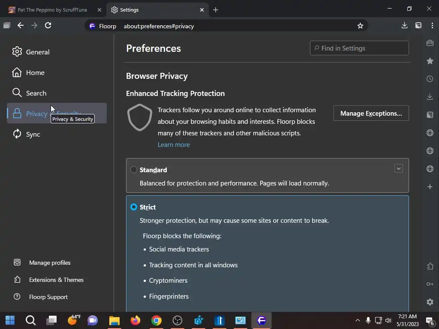Show hidden system tray icons chevron
The height and width of the screenshot is (329, 439).
click(358, 320)
